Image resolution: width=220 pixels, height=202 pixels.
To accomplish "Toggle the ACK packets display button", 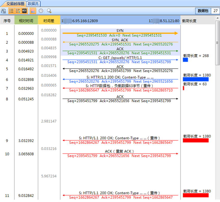I will [x=24, y=11].
